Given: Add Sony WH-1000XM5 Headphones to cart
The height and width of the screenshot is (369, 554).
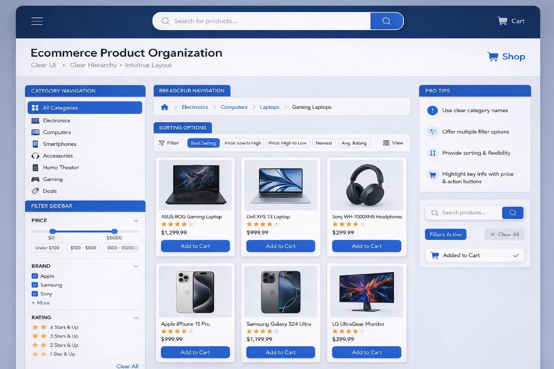Looking at the screenshot, I should click(367, 246).
